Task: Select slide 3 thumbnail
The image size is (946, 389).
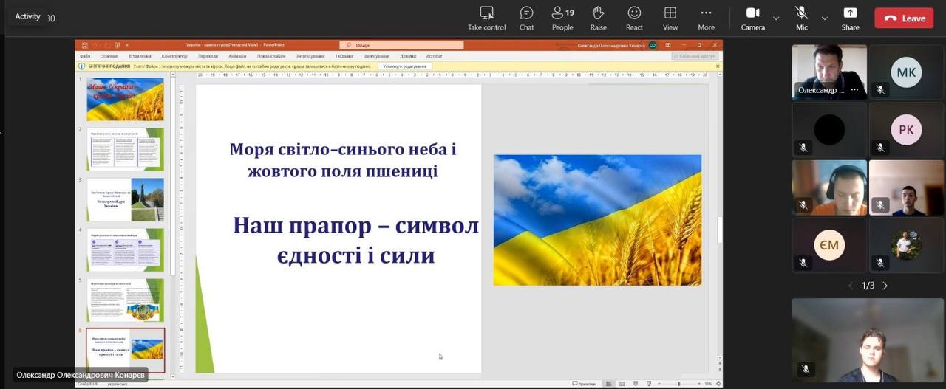Action: click(x=125, y=199)
